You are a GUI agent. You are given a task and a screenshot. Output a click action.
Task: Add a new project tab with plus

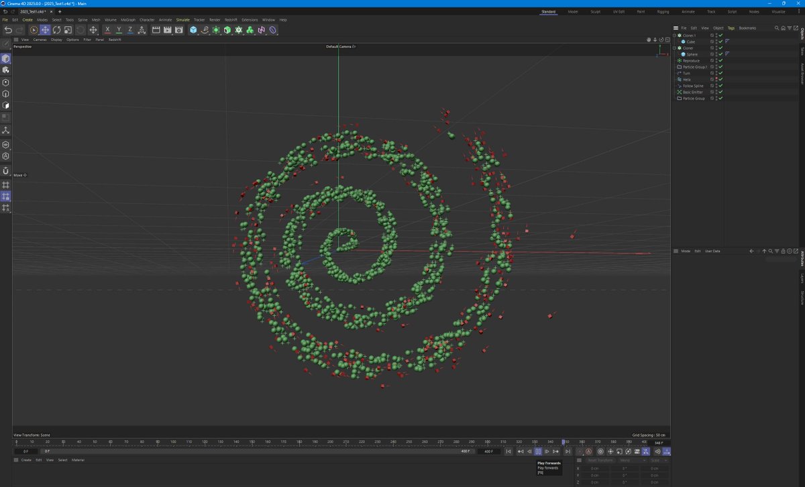pyautogui.click(x=60, y=11)
